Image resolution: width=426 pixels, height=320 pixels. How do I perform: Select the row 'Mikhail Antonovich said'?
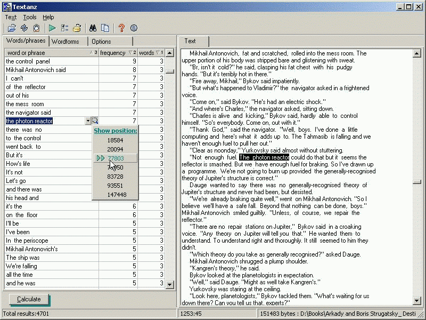pos(85,70)
